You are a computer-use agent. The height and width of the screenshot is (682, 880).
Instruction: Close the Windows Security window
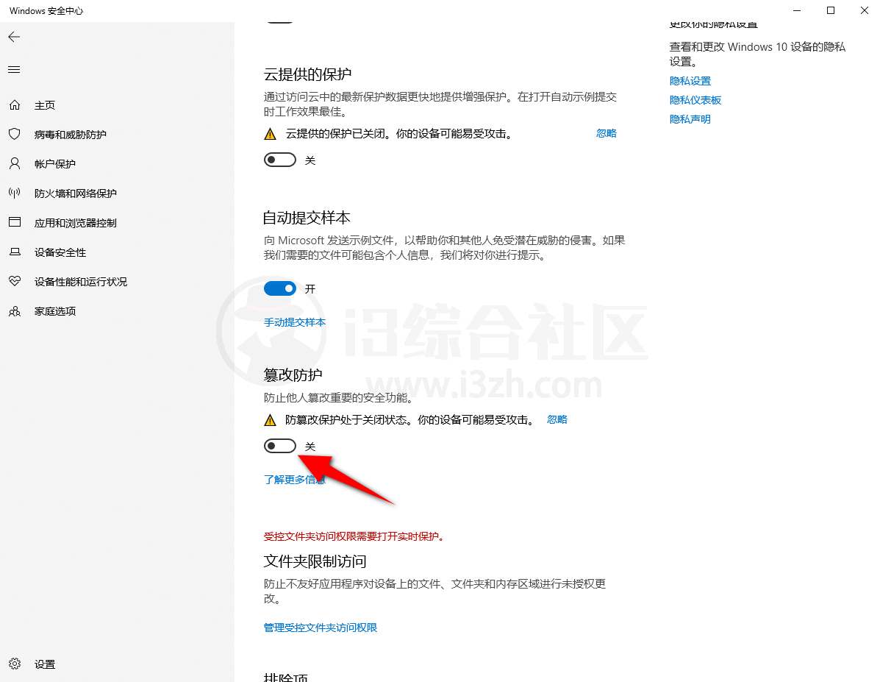click(865, 11)
